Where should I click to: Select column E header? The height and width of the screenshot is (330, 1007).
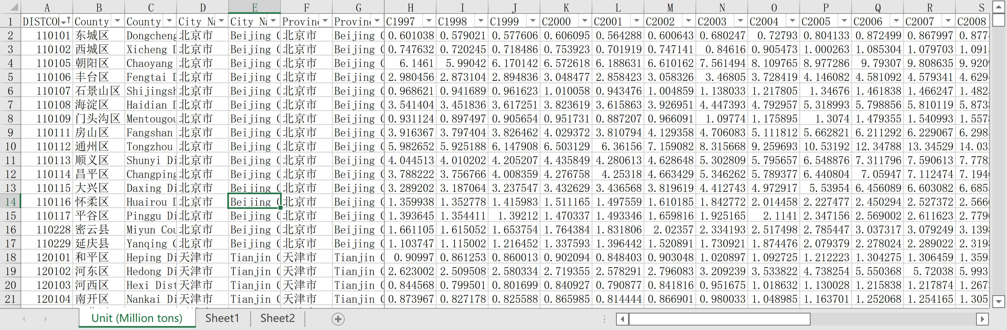tap(254, 7)
